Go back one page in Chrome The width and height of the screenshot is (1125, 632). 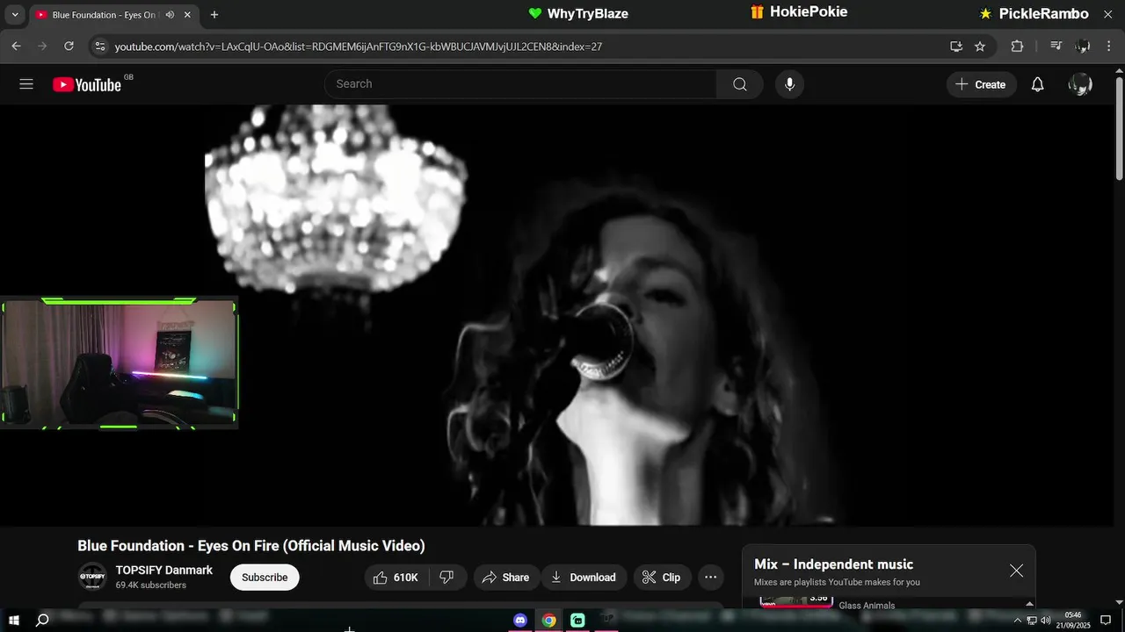(16, 47)
